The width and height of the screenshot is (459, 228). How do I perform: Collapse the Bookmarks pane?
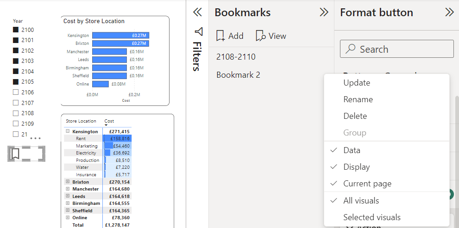(x=324, y=12)
